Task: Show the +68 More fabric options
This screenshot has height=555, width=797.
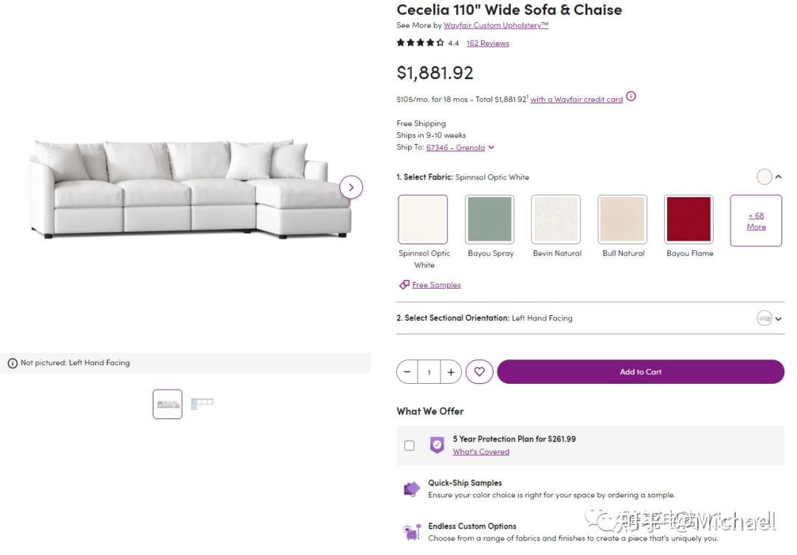Action: coord(756,221)
